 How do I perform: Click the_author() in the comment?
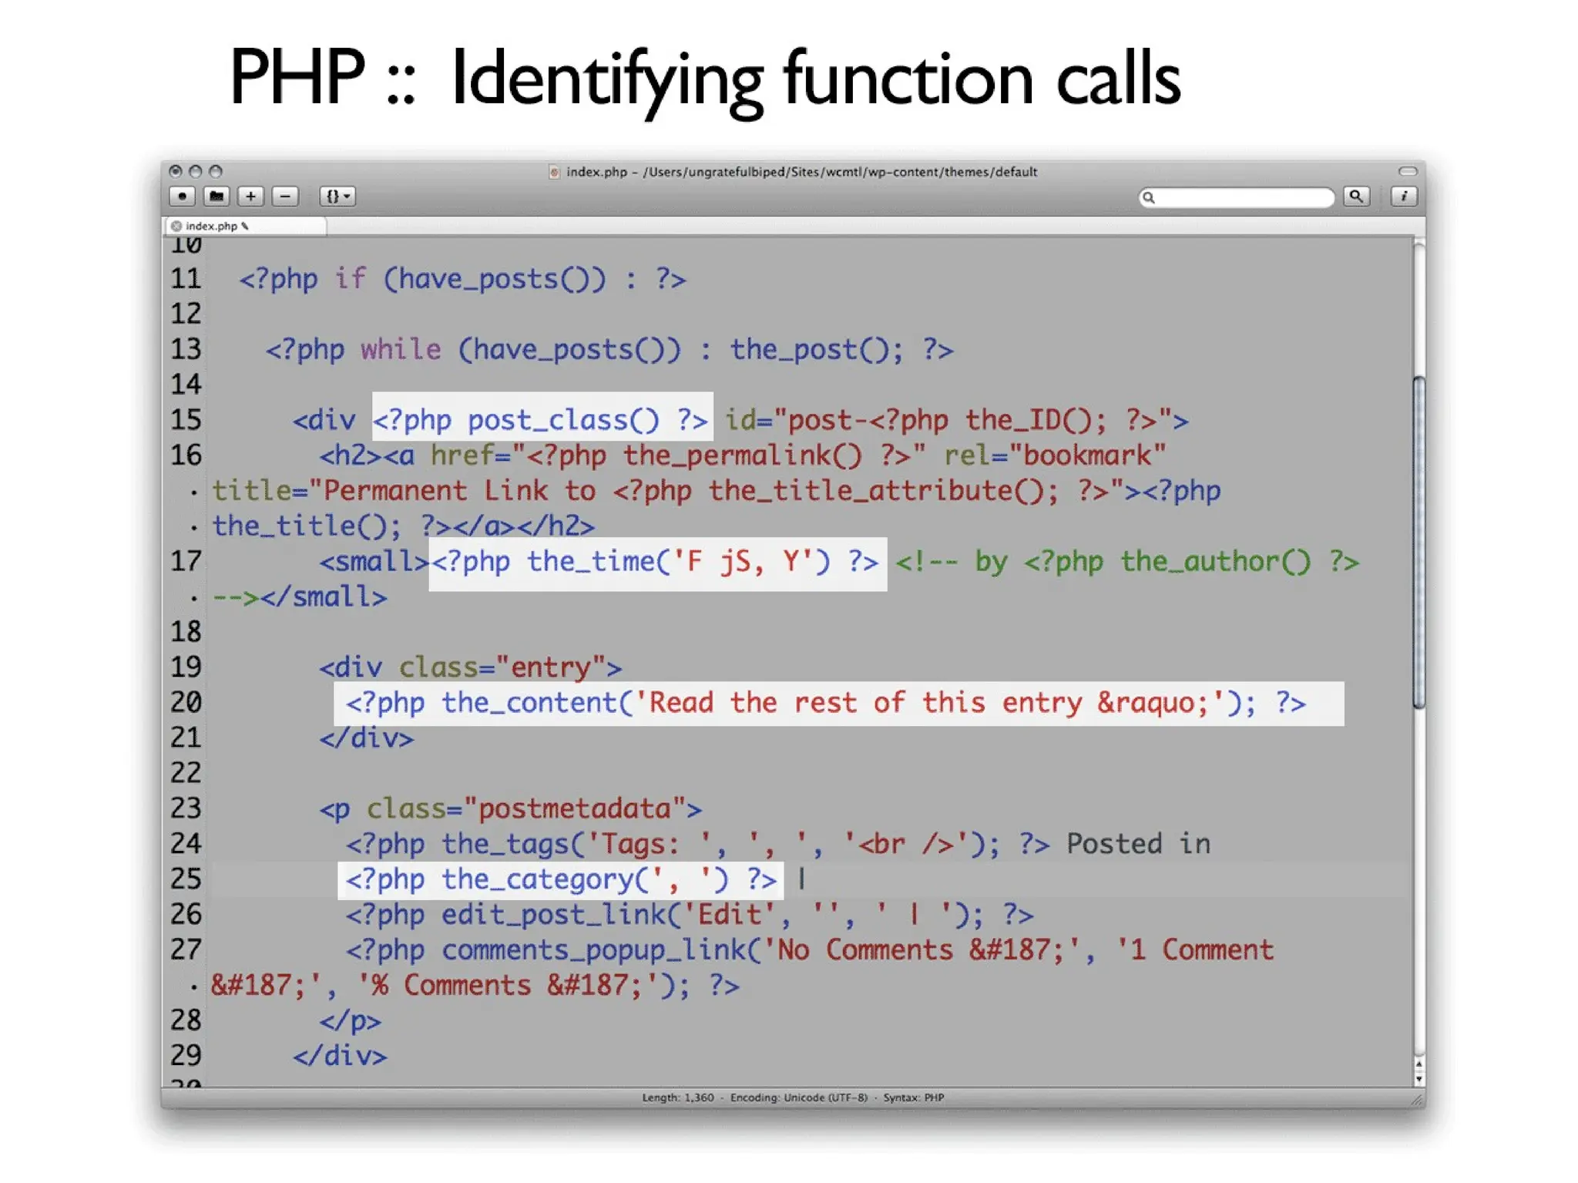(x=1215, y=562)
